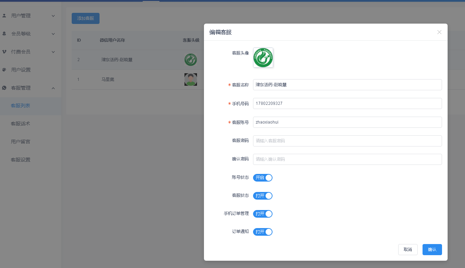
Task: Click the 客服密码 input field
Action: pos(347,141)
